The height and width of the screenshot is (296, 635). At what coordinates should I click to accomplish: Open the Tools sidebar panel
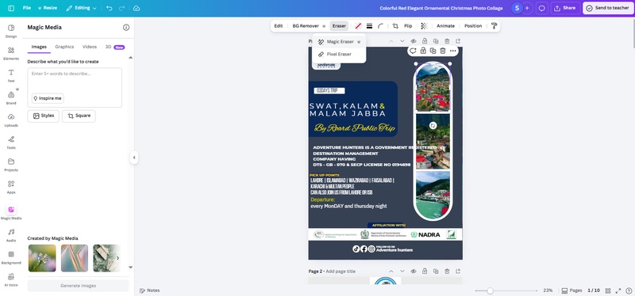pyautogui.click(x=11, y=142)
